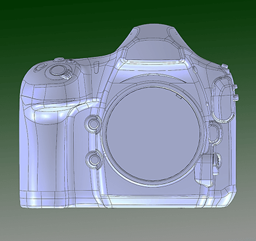Viewport: 256px width, 241px height.
Task: Select the small slot lamp on camera shoulder
Action: 96,67
